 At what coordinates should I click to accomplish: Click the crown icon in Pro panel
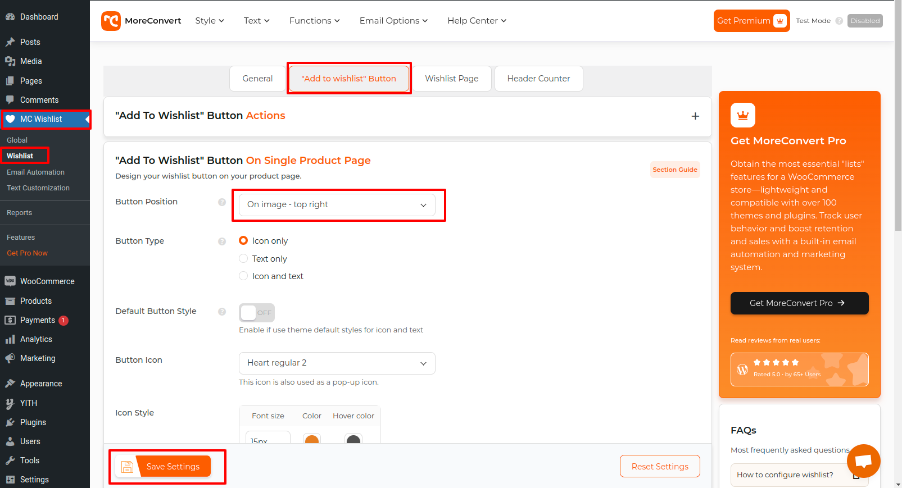743,115
